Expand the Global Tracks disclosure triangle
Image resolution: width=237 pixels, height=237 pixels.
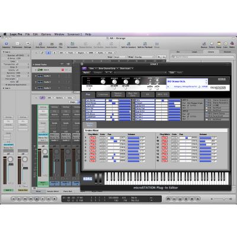tap(34, 65)
